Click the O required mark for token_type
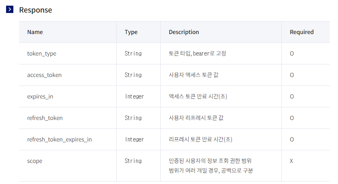338x184 pixels. point(292,53)
